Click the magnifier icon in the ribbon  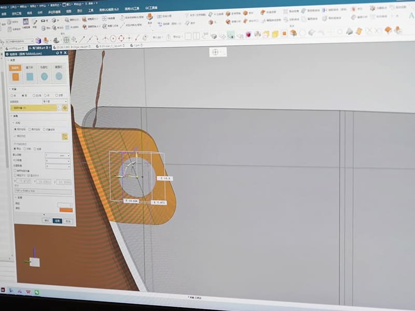[x=67, y=20]
